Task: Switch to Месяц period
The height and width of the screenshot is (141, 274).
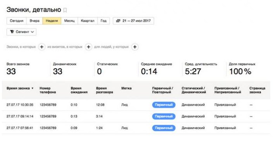Action: click(69, 21)
